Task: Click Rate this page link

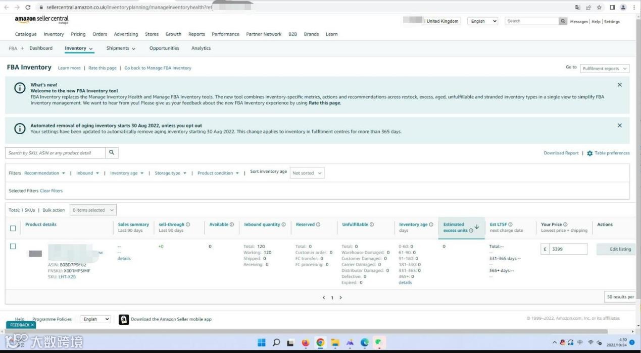Action: (103, 68)
